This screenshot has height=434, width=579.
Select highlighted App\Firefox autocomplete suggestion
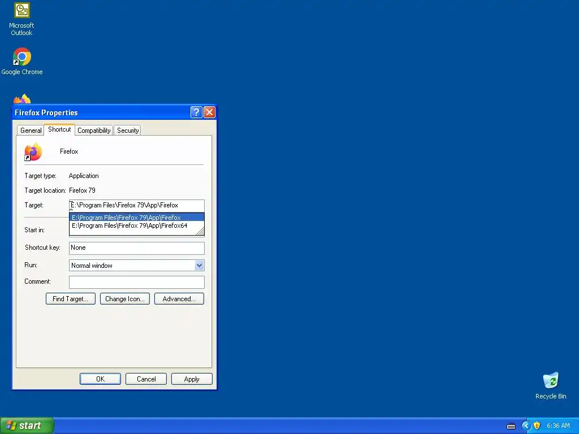137,218
